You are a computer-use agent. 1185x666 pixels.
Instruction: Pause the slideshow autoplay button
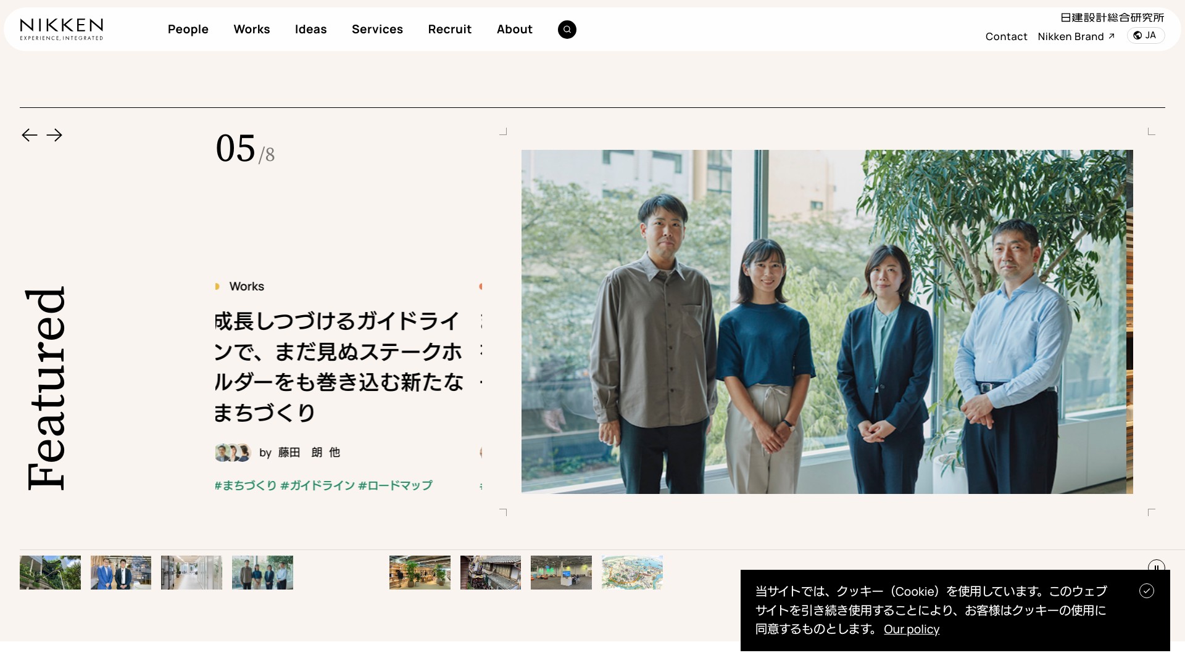pyautogui.click(x=1156, y=565)
